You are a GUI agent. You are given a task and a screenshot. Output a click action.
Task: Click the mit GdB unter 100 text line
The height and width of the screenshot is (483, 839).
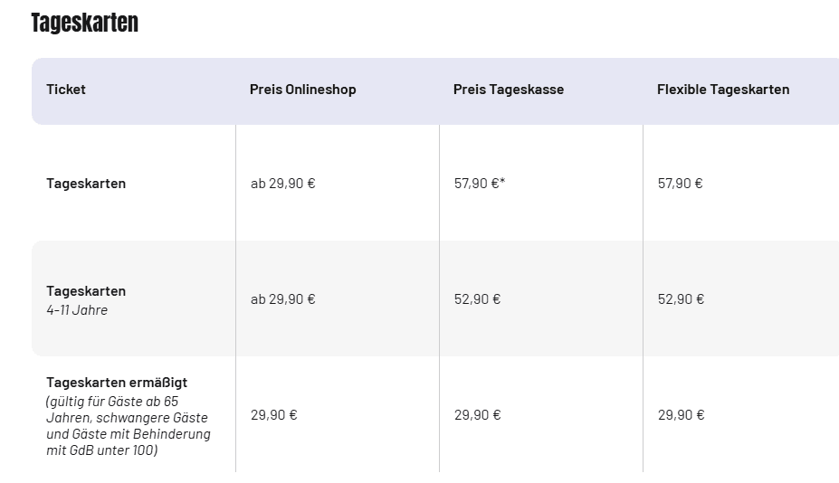pos(101,450)
